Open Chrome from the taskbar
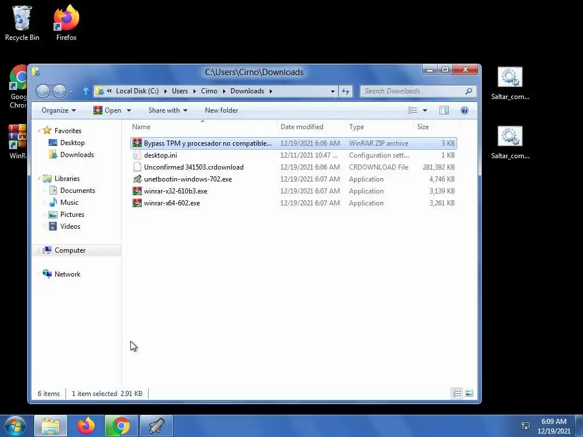Viewport: 583px width, 437px height. tap(121, 426)
